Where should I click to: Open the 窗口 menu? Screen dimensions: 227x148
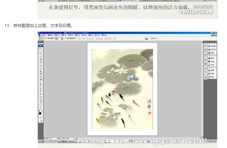[x=97, y=35]
